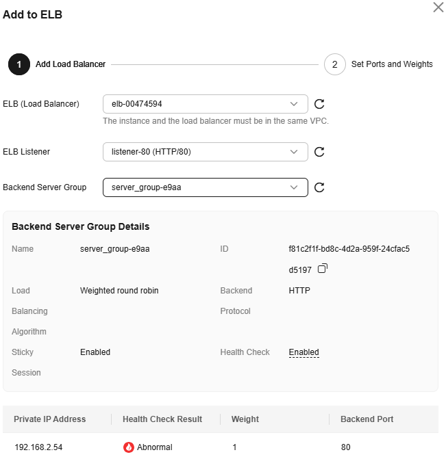Refresh the Backend Server Group list
The width and height of the screenshot is (446, 459).
[319, 187]
